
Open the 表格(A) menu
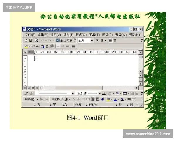[x=107, y=35]
